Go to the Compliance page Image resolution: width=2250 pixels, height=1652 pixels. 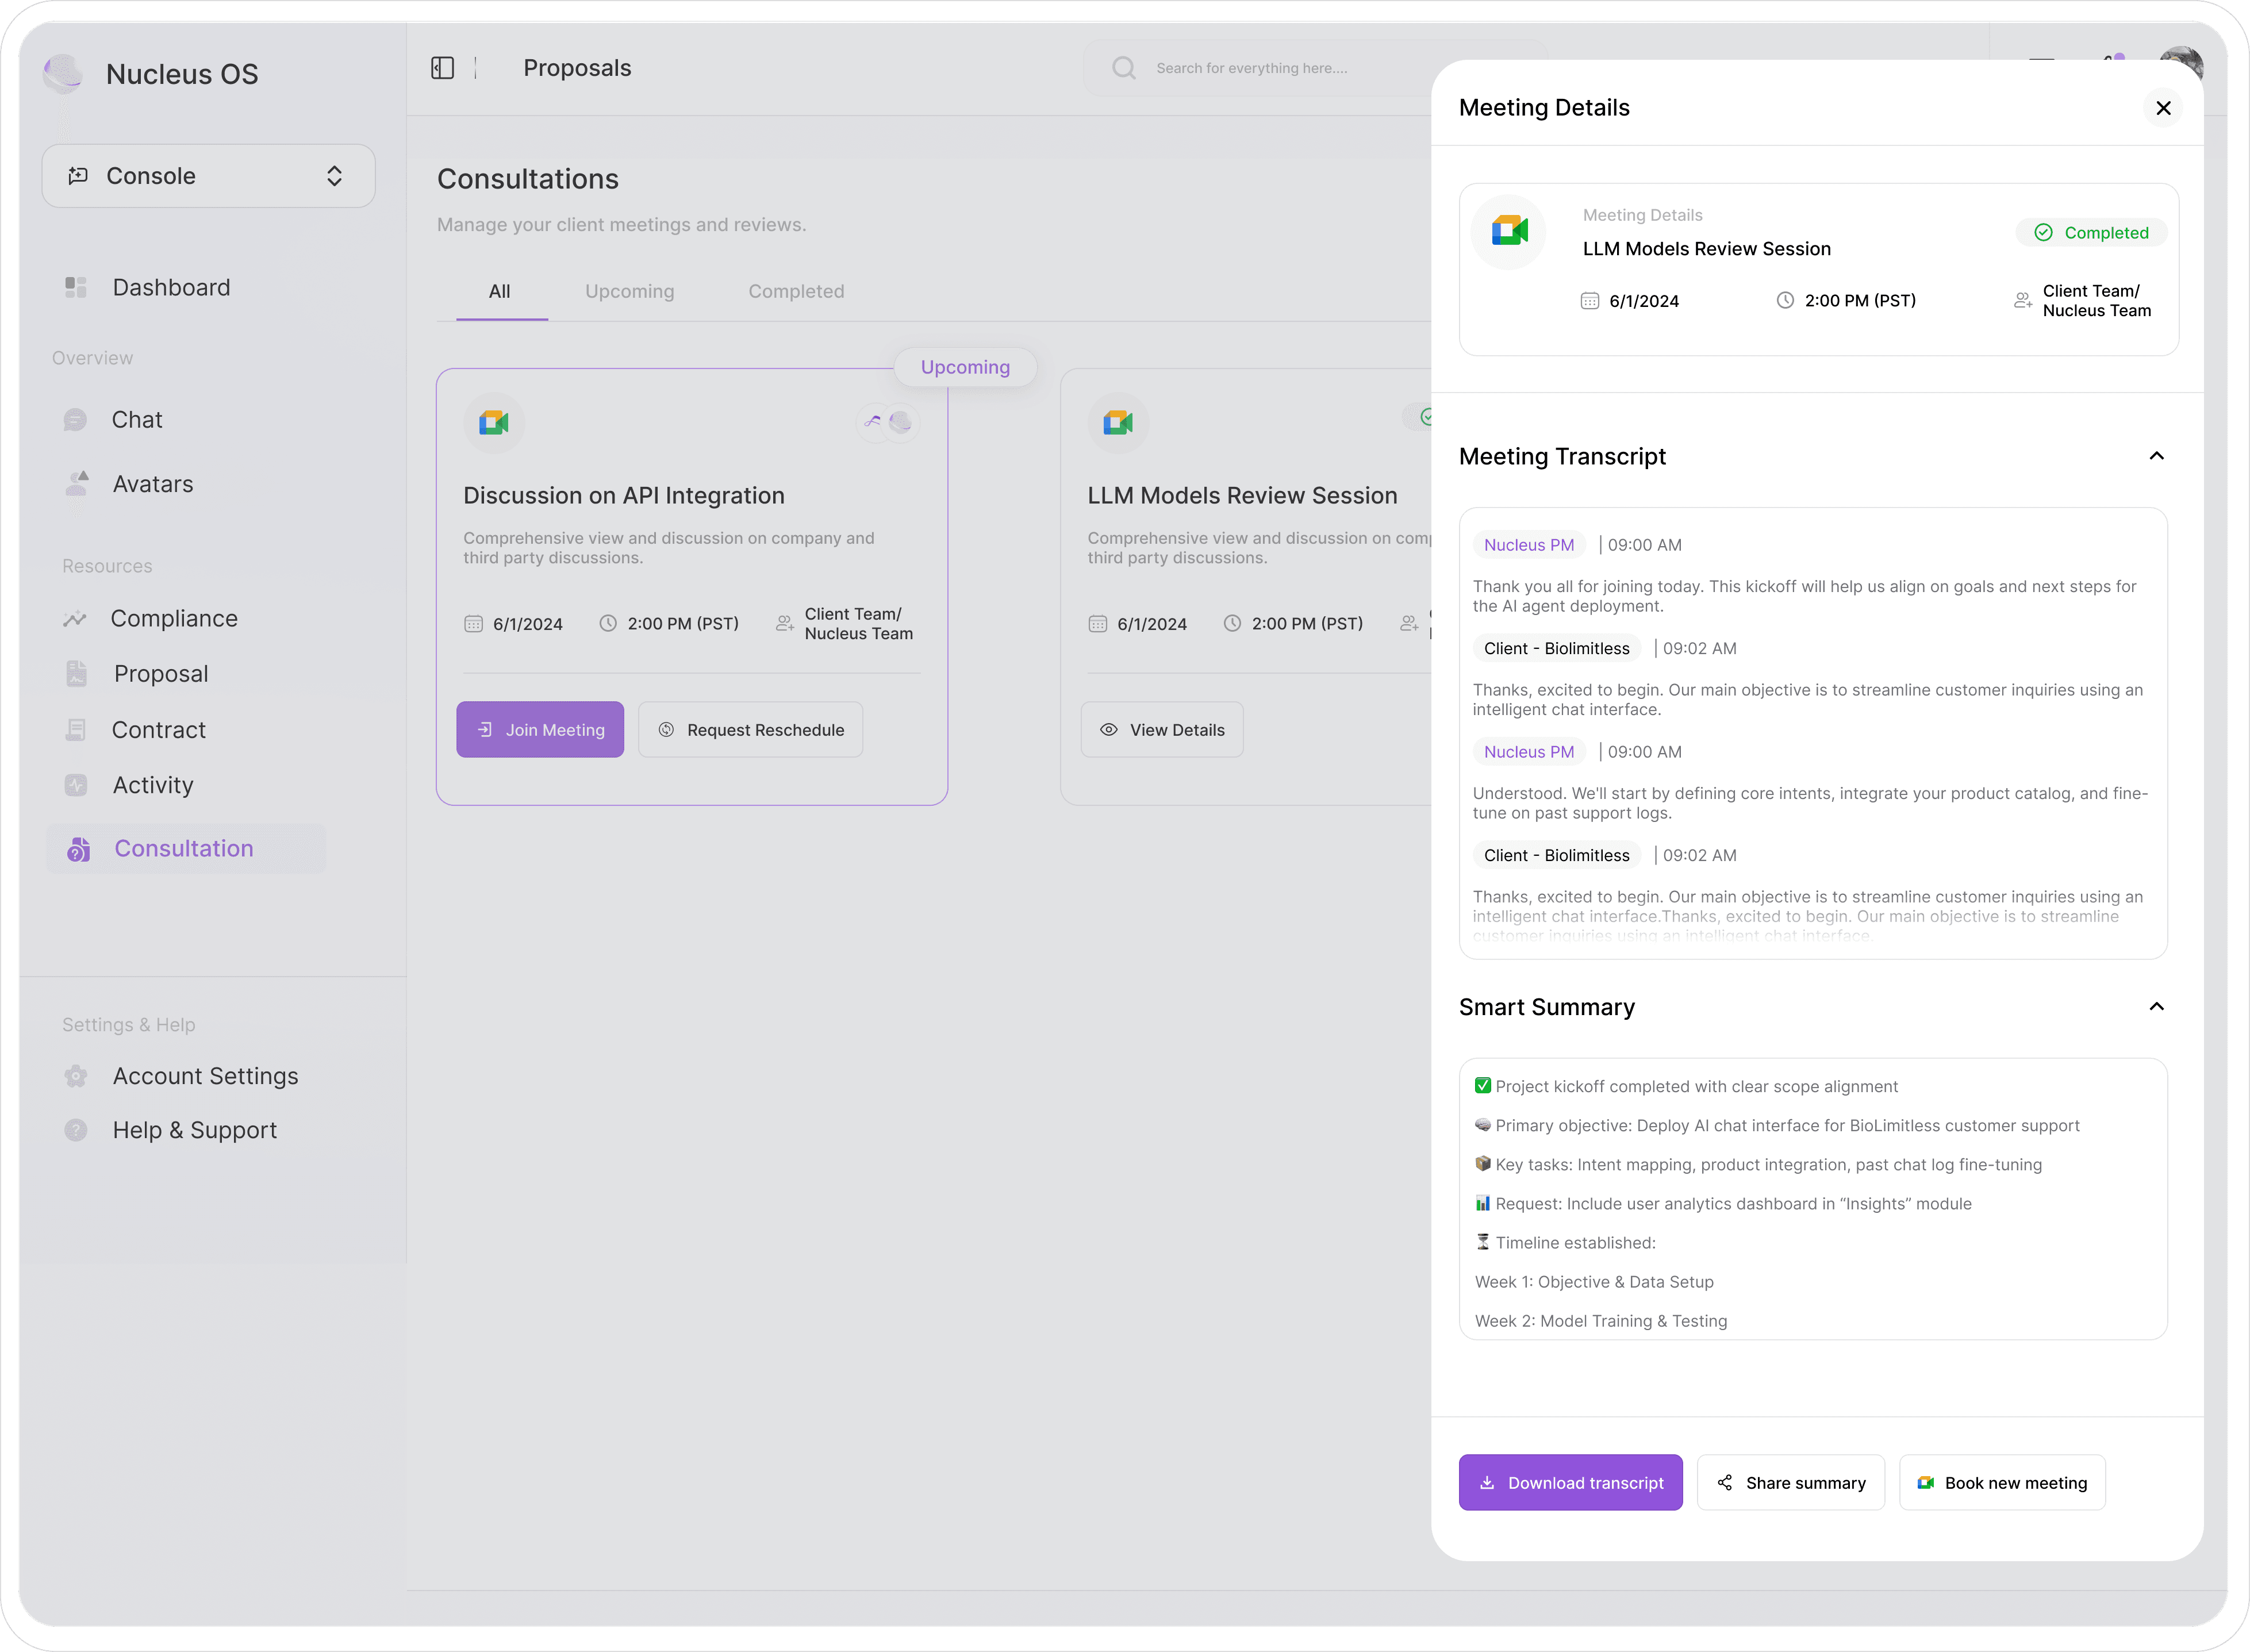pyautogui.click(x=173, y=619)
